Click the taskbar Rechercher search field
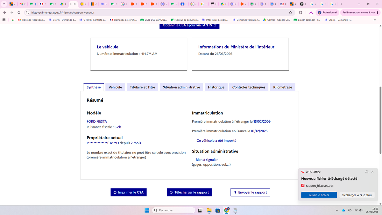 tap(173, 210)
